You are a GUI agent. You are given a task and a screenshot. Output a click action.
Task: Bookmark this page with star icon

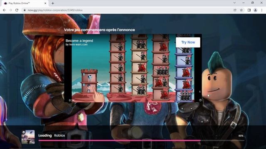[241, 10]
